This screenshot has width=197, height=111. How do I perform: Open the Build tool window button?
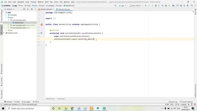click(17, 102)
